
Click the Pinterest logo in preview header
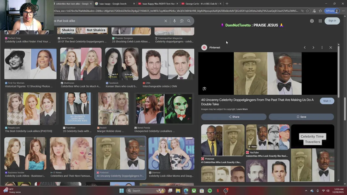[x=204, y=47]
